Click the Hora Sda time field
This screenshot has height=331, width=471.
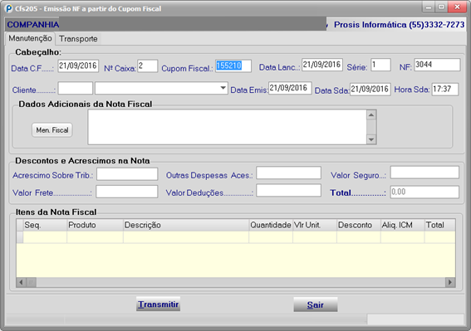445,90
